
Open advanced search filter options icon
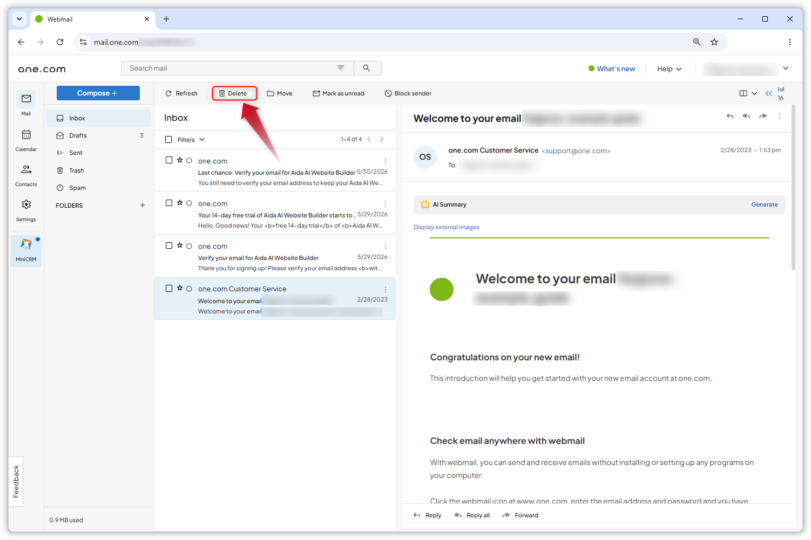(341, 68)
